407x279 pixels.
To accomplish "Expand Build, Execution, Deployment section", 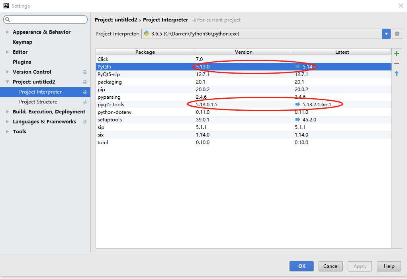I will click(7, 112).
